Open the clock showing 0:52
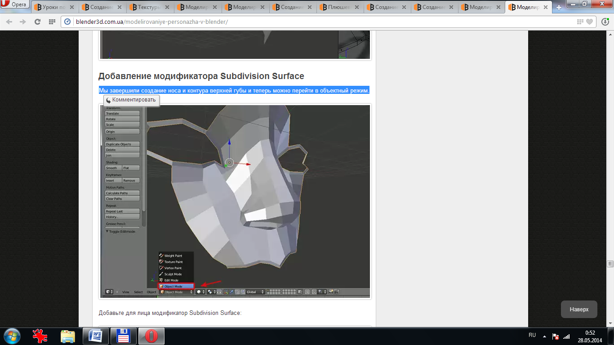 [590, 336]
